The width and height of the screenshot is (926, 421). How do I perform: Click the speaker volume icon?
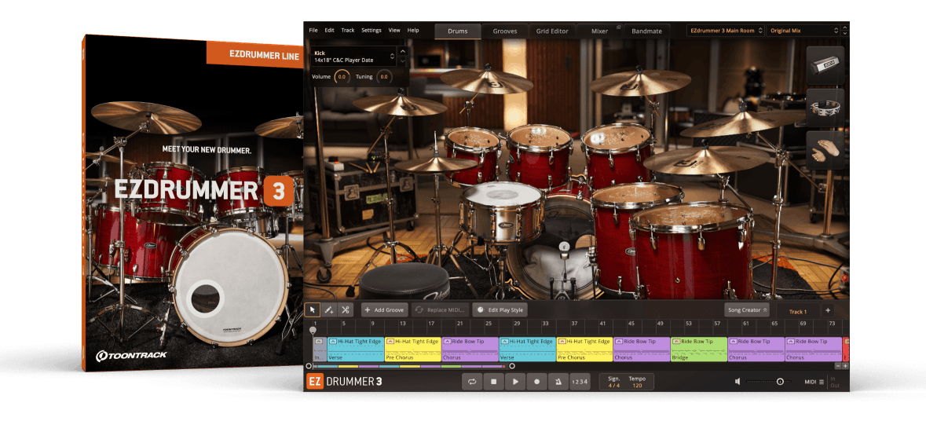pos(738,382)
